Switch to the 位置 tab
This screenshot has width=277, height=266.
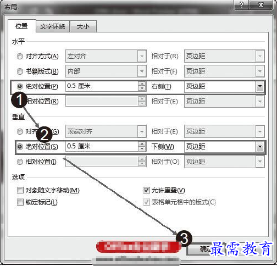21,26
